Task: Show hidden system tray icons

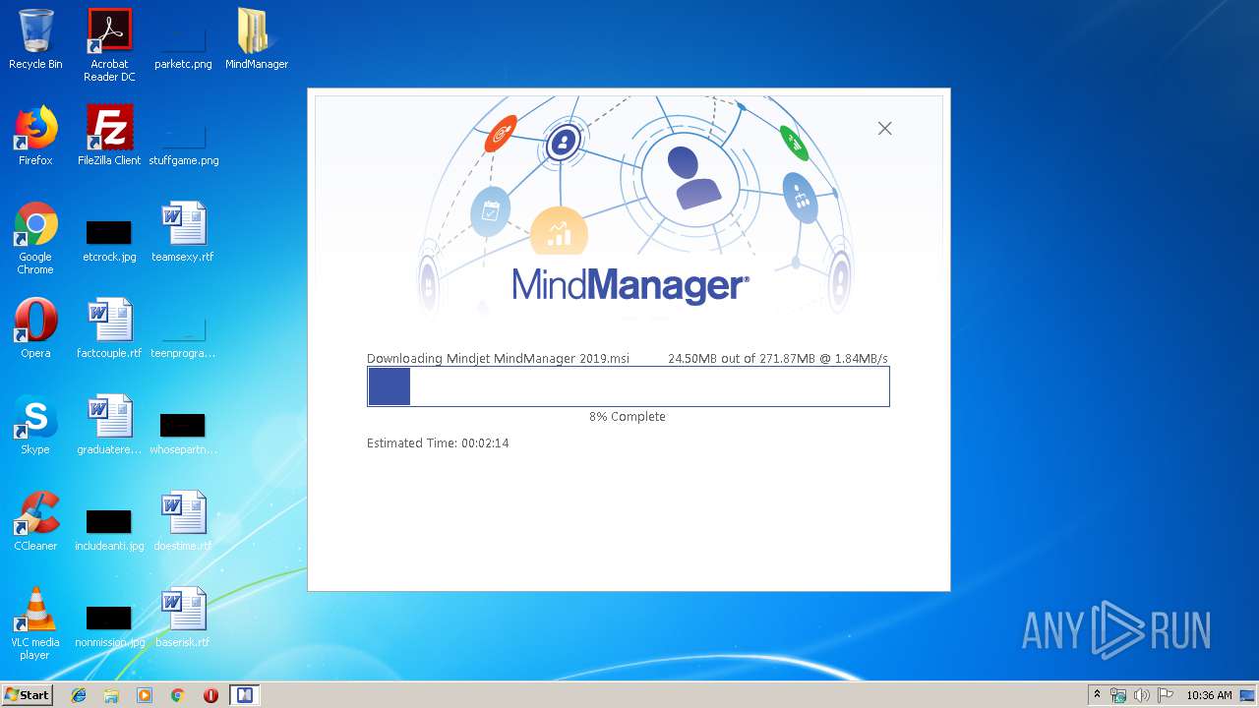Action: (x=1097, y=695)
